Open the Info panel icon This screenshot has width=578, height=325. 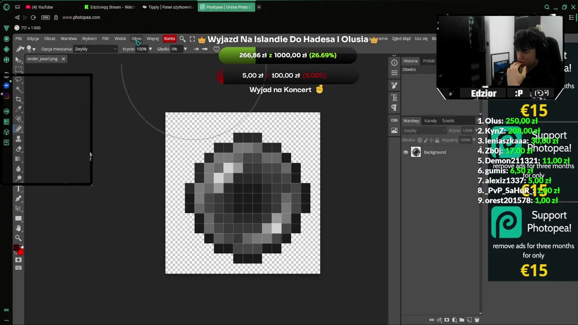[x=394, y=63]
